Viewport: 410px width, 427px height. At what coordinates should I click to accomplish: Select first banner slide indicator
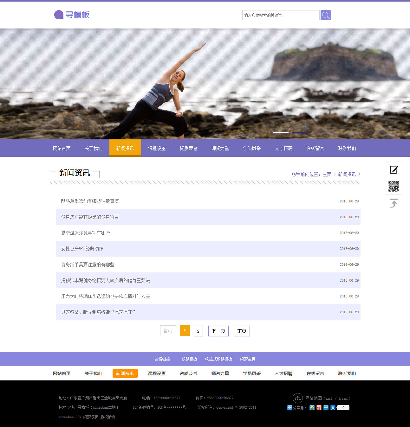click(281, 133)
